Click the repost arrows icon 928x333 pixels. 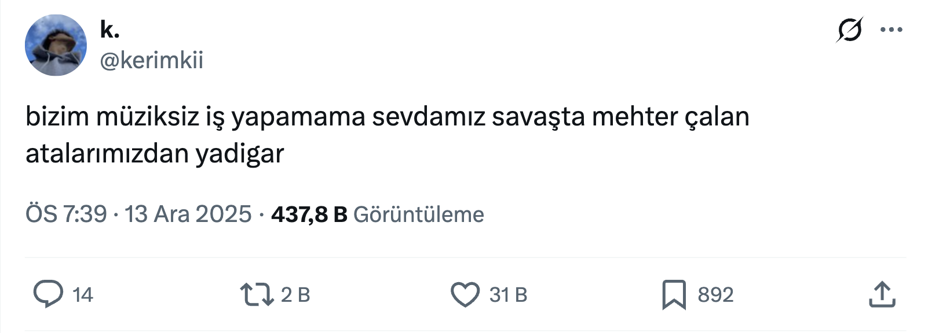click(x=257, y=294)
